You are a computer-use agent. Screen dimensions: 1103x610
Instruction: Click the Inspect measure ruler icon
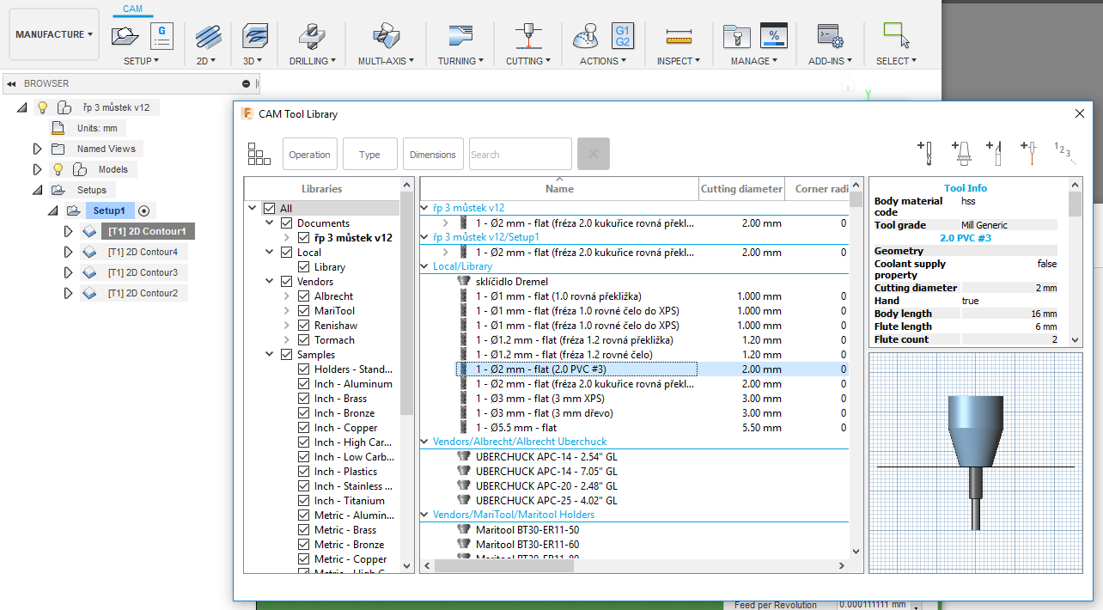click(679, 35)
